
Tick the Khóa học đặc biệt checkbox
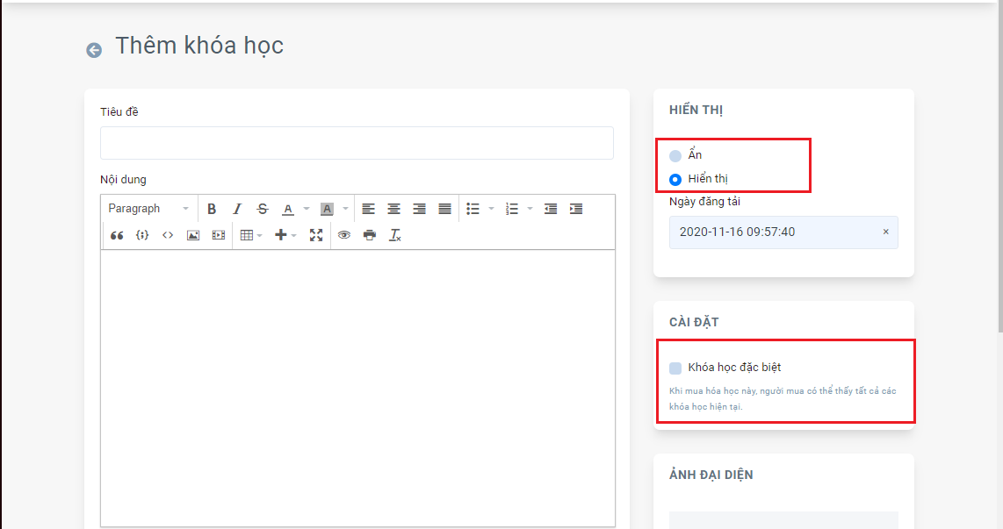pos(675,368)
